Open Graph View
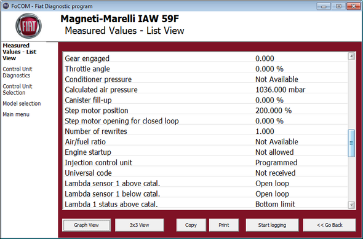 [x=86, y=225]
